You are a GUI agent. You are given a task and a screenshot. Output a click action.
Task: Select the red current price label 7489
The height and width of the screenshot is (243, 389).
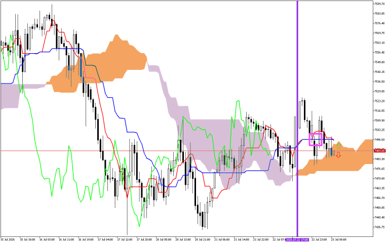pos(379,151)
